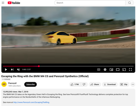Open the Pennzoil channel name link

point(12,83)
